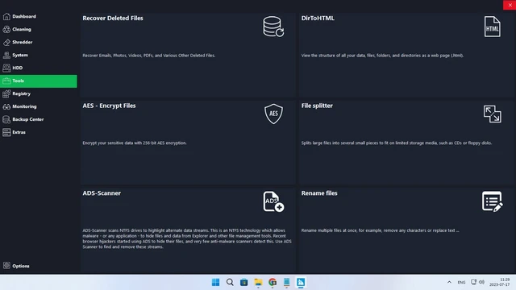Go to the Backup Center label
This screenshot has width=516, height=290.
pos(28,119)
